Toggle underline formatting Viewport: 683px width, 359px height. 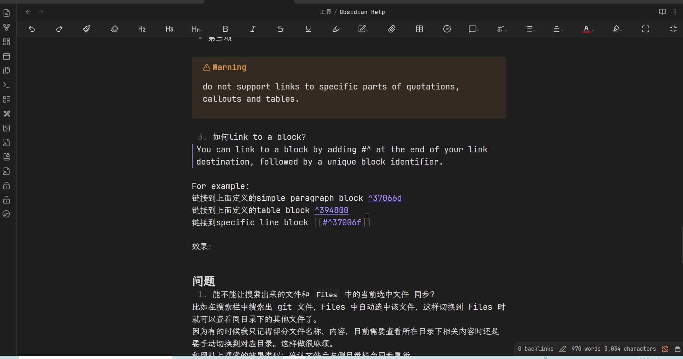point(308,29)
